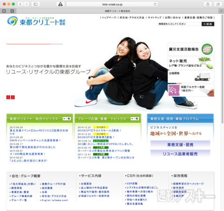Open 商品代行販売・委託販売 link
The image size is (224, 211).
[95, 192]
